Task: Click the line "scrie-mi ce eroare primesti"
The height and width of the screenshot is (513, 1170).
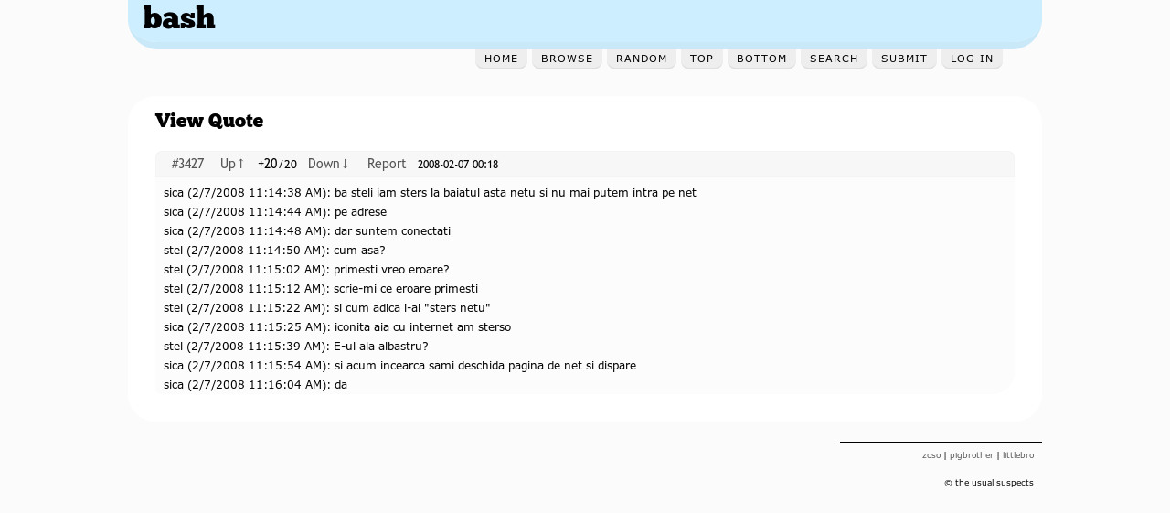Action: pos(321,289)
